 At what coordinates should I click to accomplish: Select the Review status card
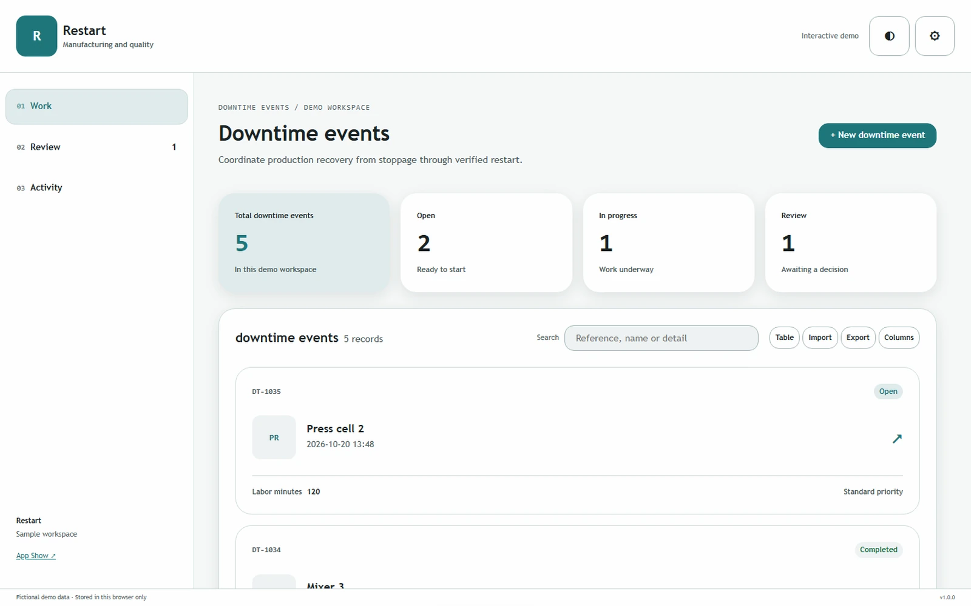click(850, 242)
